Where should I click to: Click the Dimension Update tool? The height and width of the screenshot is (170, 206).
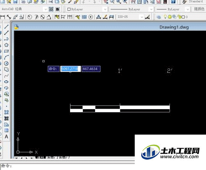[111, 17]
